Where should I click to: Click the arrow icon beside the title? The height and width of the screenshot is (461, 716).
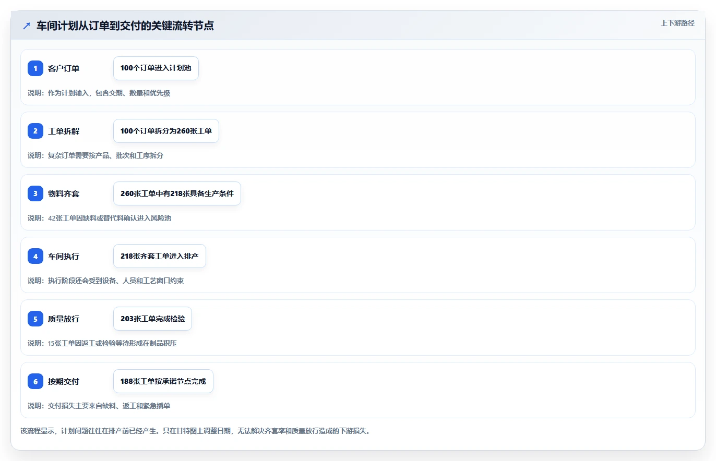click(27, 26)
